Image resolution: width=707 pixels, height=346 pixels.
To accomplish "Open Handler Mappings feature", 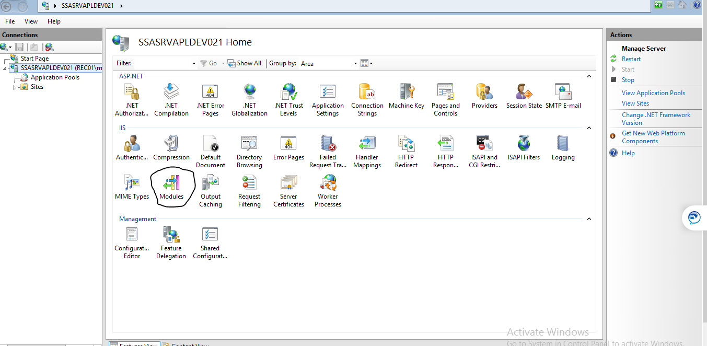I will (367, 152).
